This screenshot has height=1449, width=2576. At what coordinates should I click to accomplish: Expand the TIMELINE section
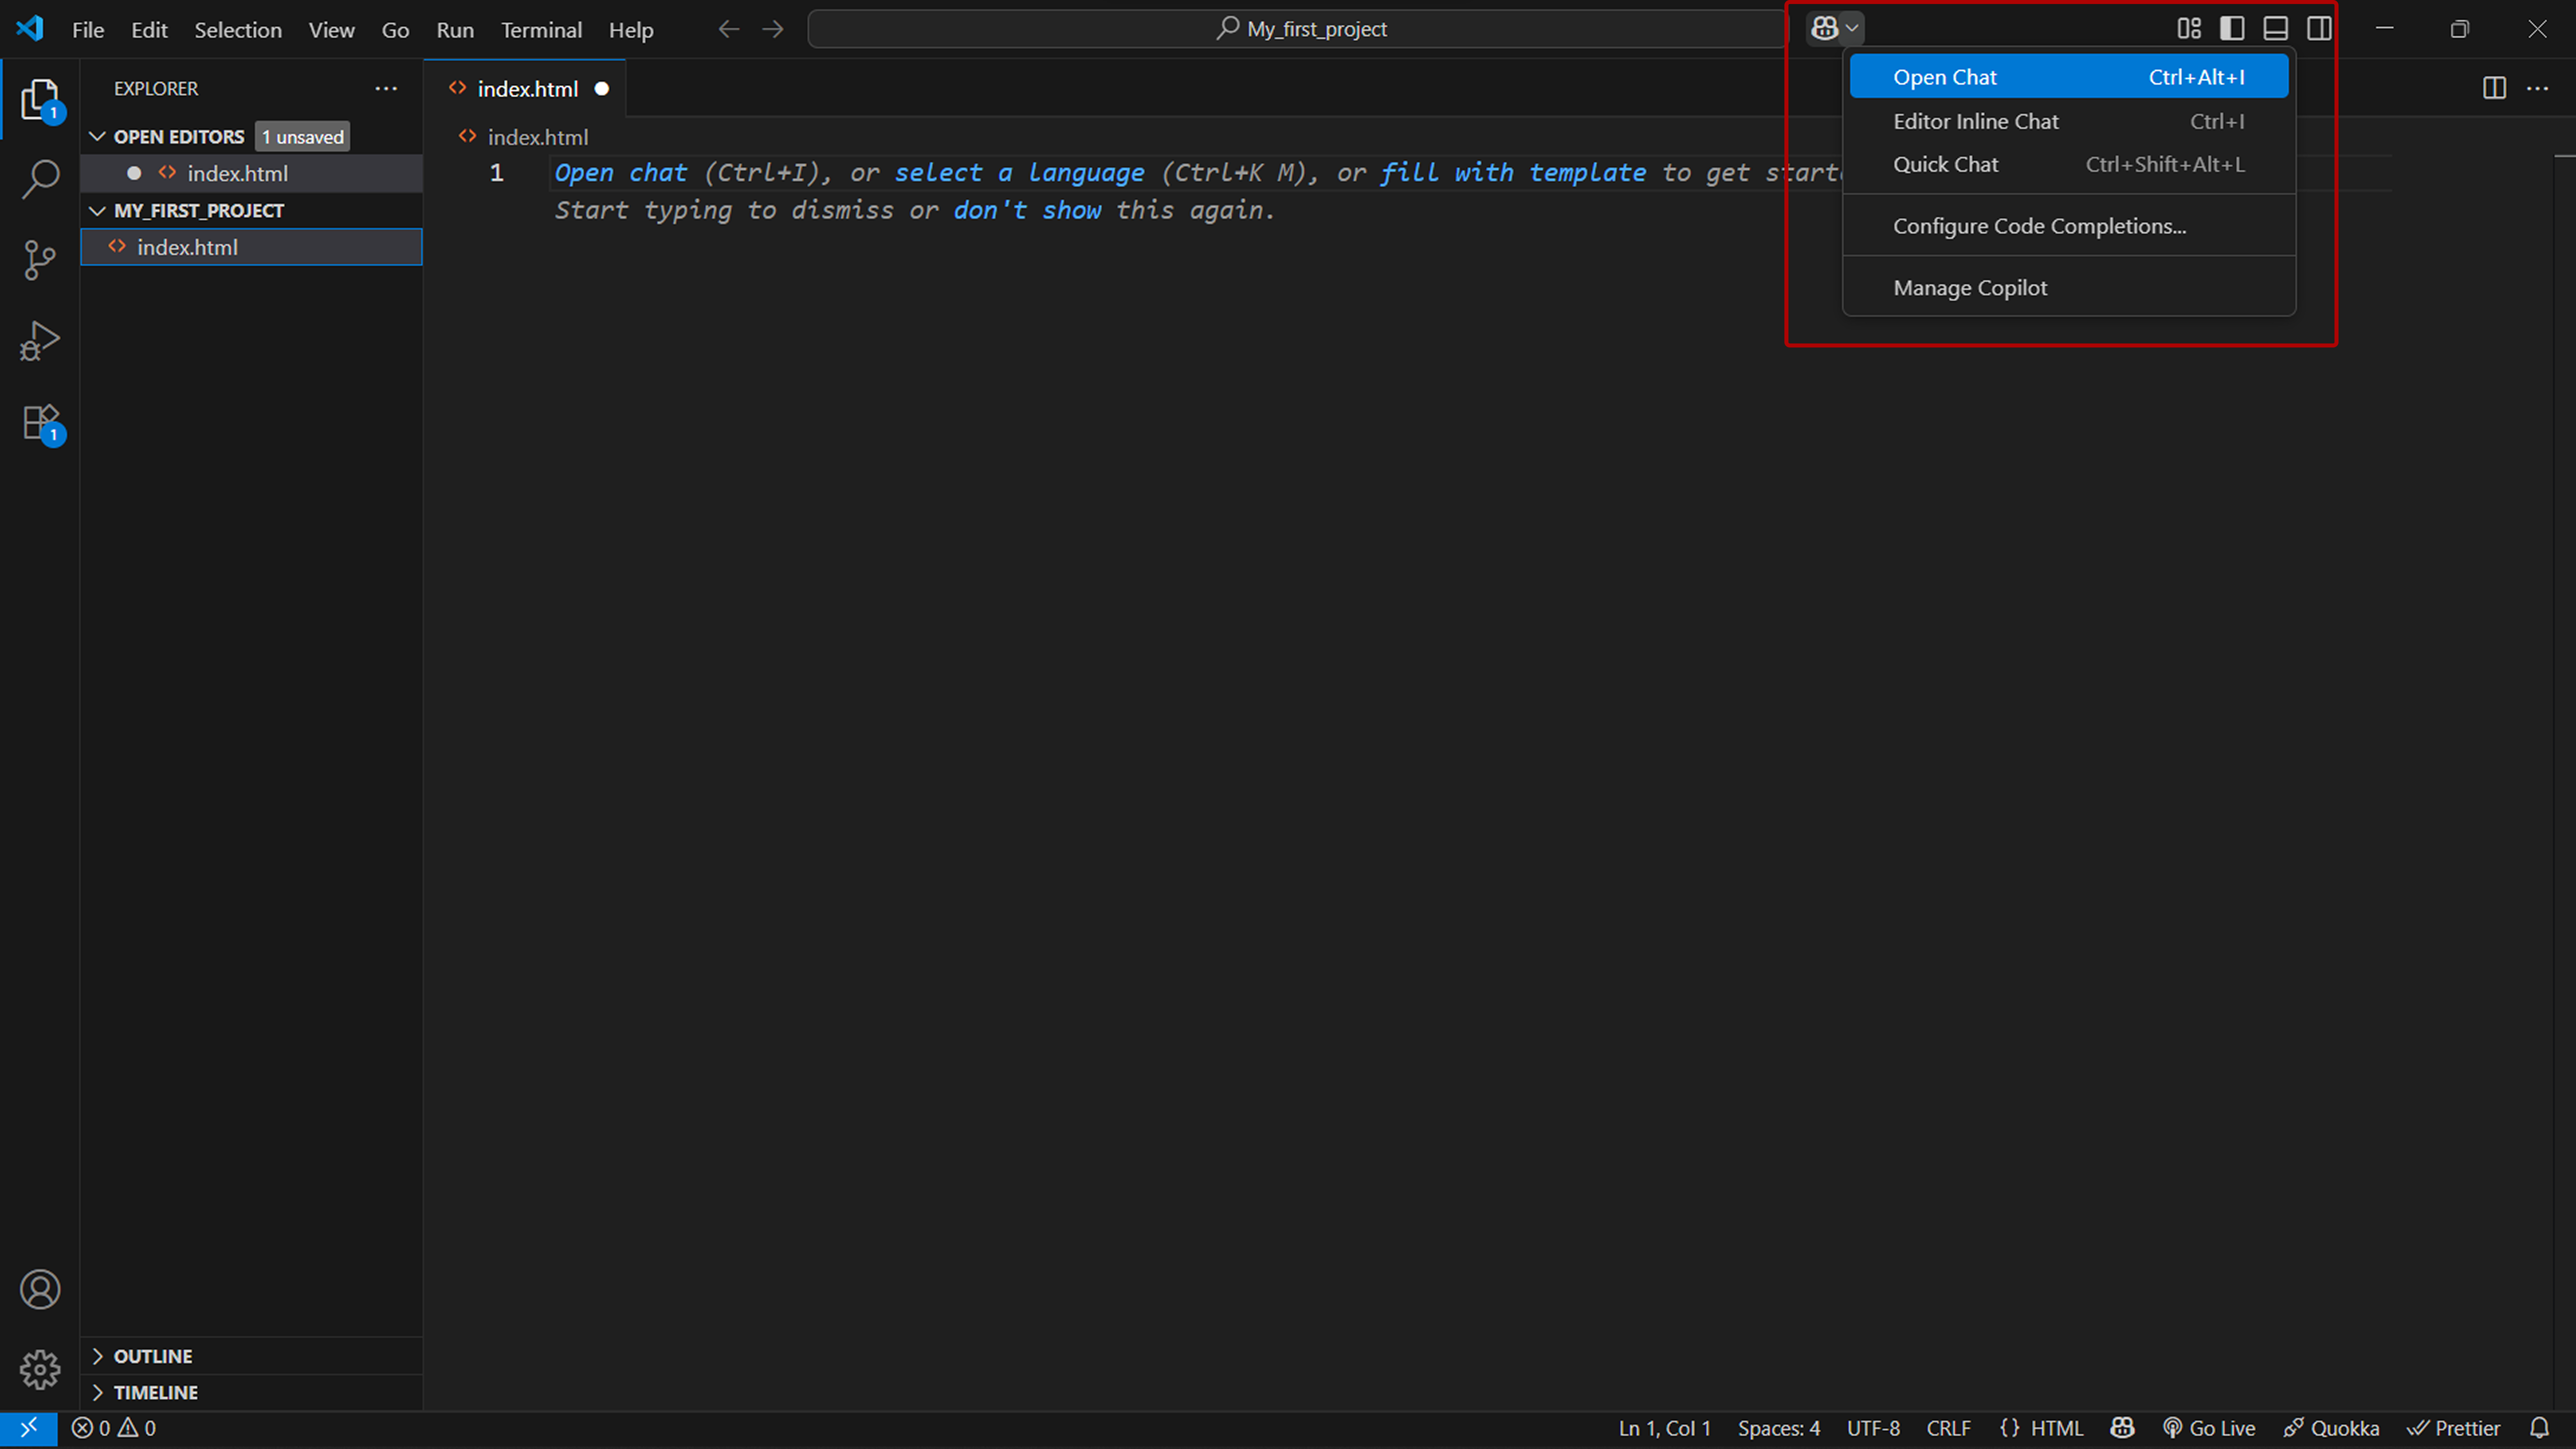(155, 1392)
